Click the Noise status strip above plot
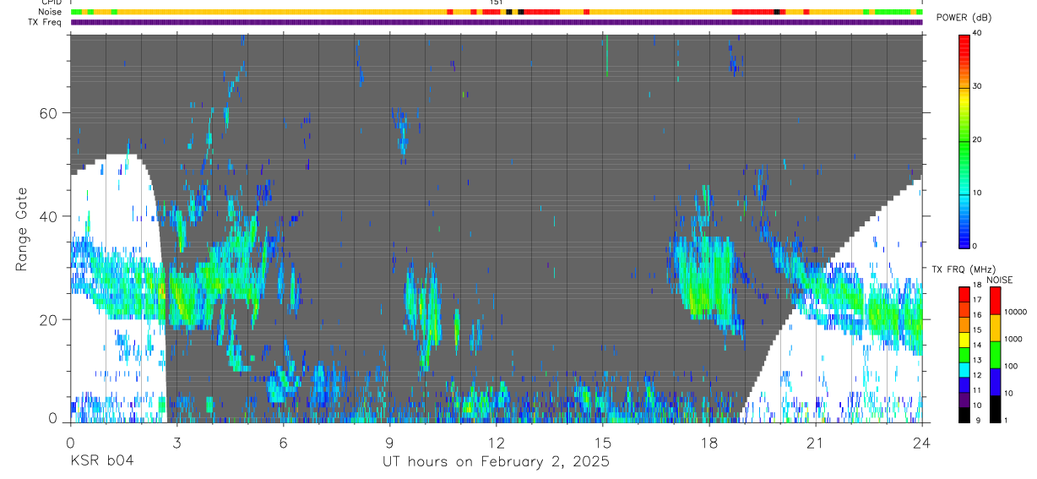This screenshot has width=1037, height=479. (x=497, y=12)
